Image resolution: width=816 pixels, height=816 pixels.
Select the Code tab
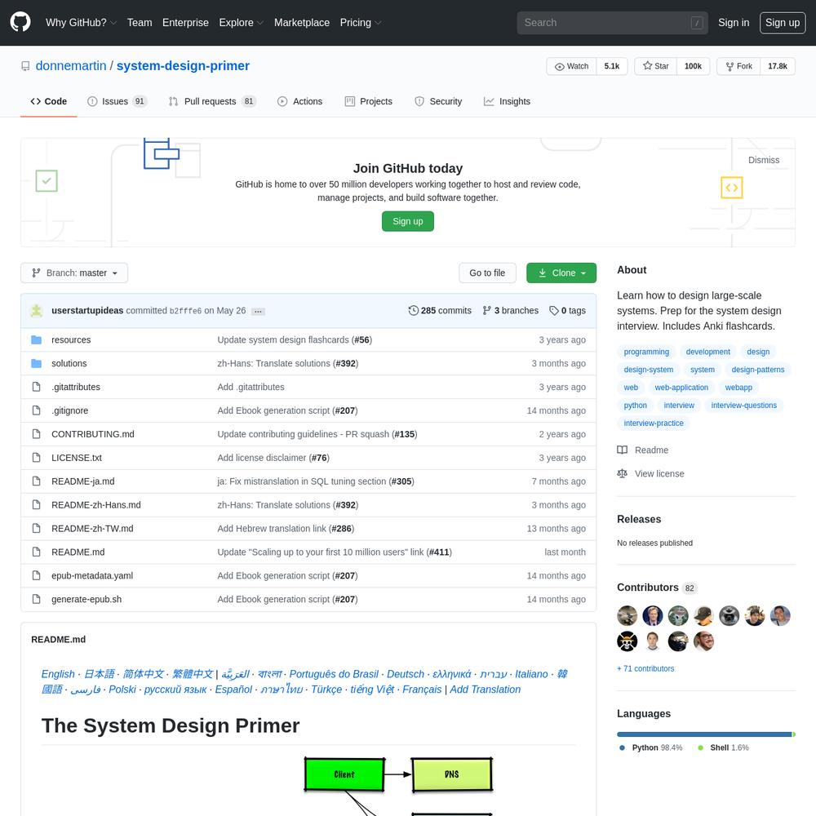[x=49, y=101]
